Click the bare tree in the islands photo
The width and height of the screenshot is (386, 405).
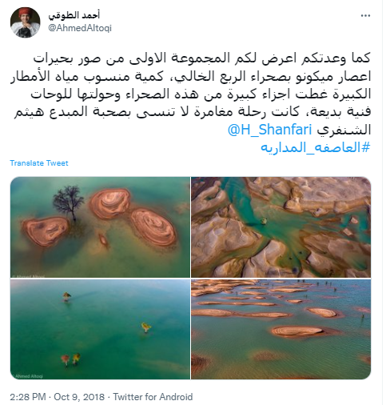(x=68, y=202)
